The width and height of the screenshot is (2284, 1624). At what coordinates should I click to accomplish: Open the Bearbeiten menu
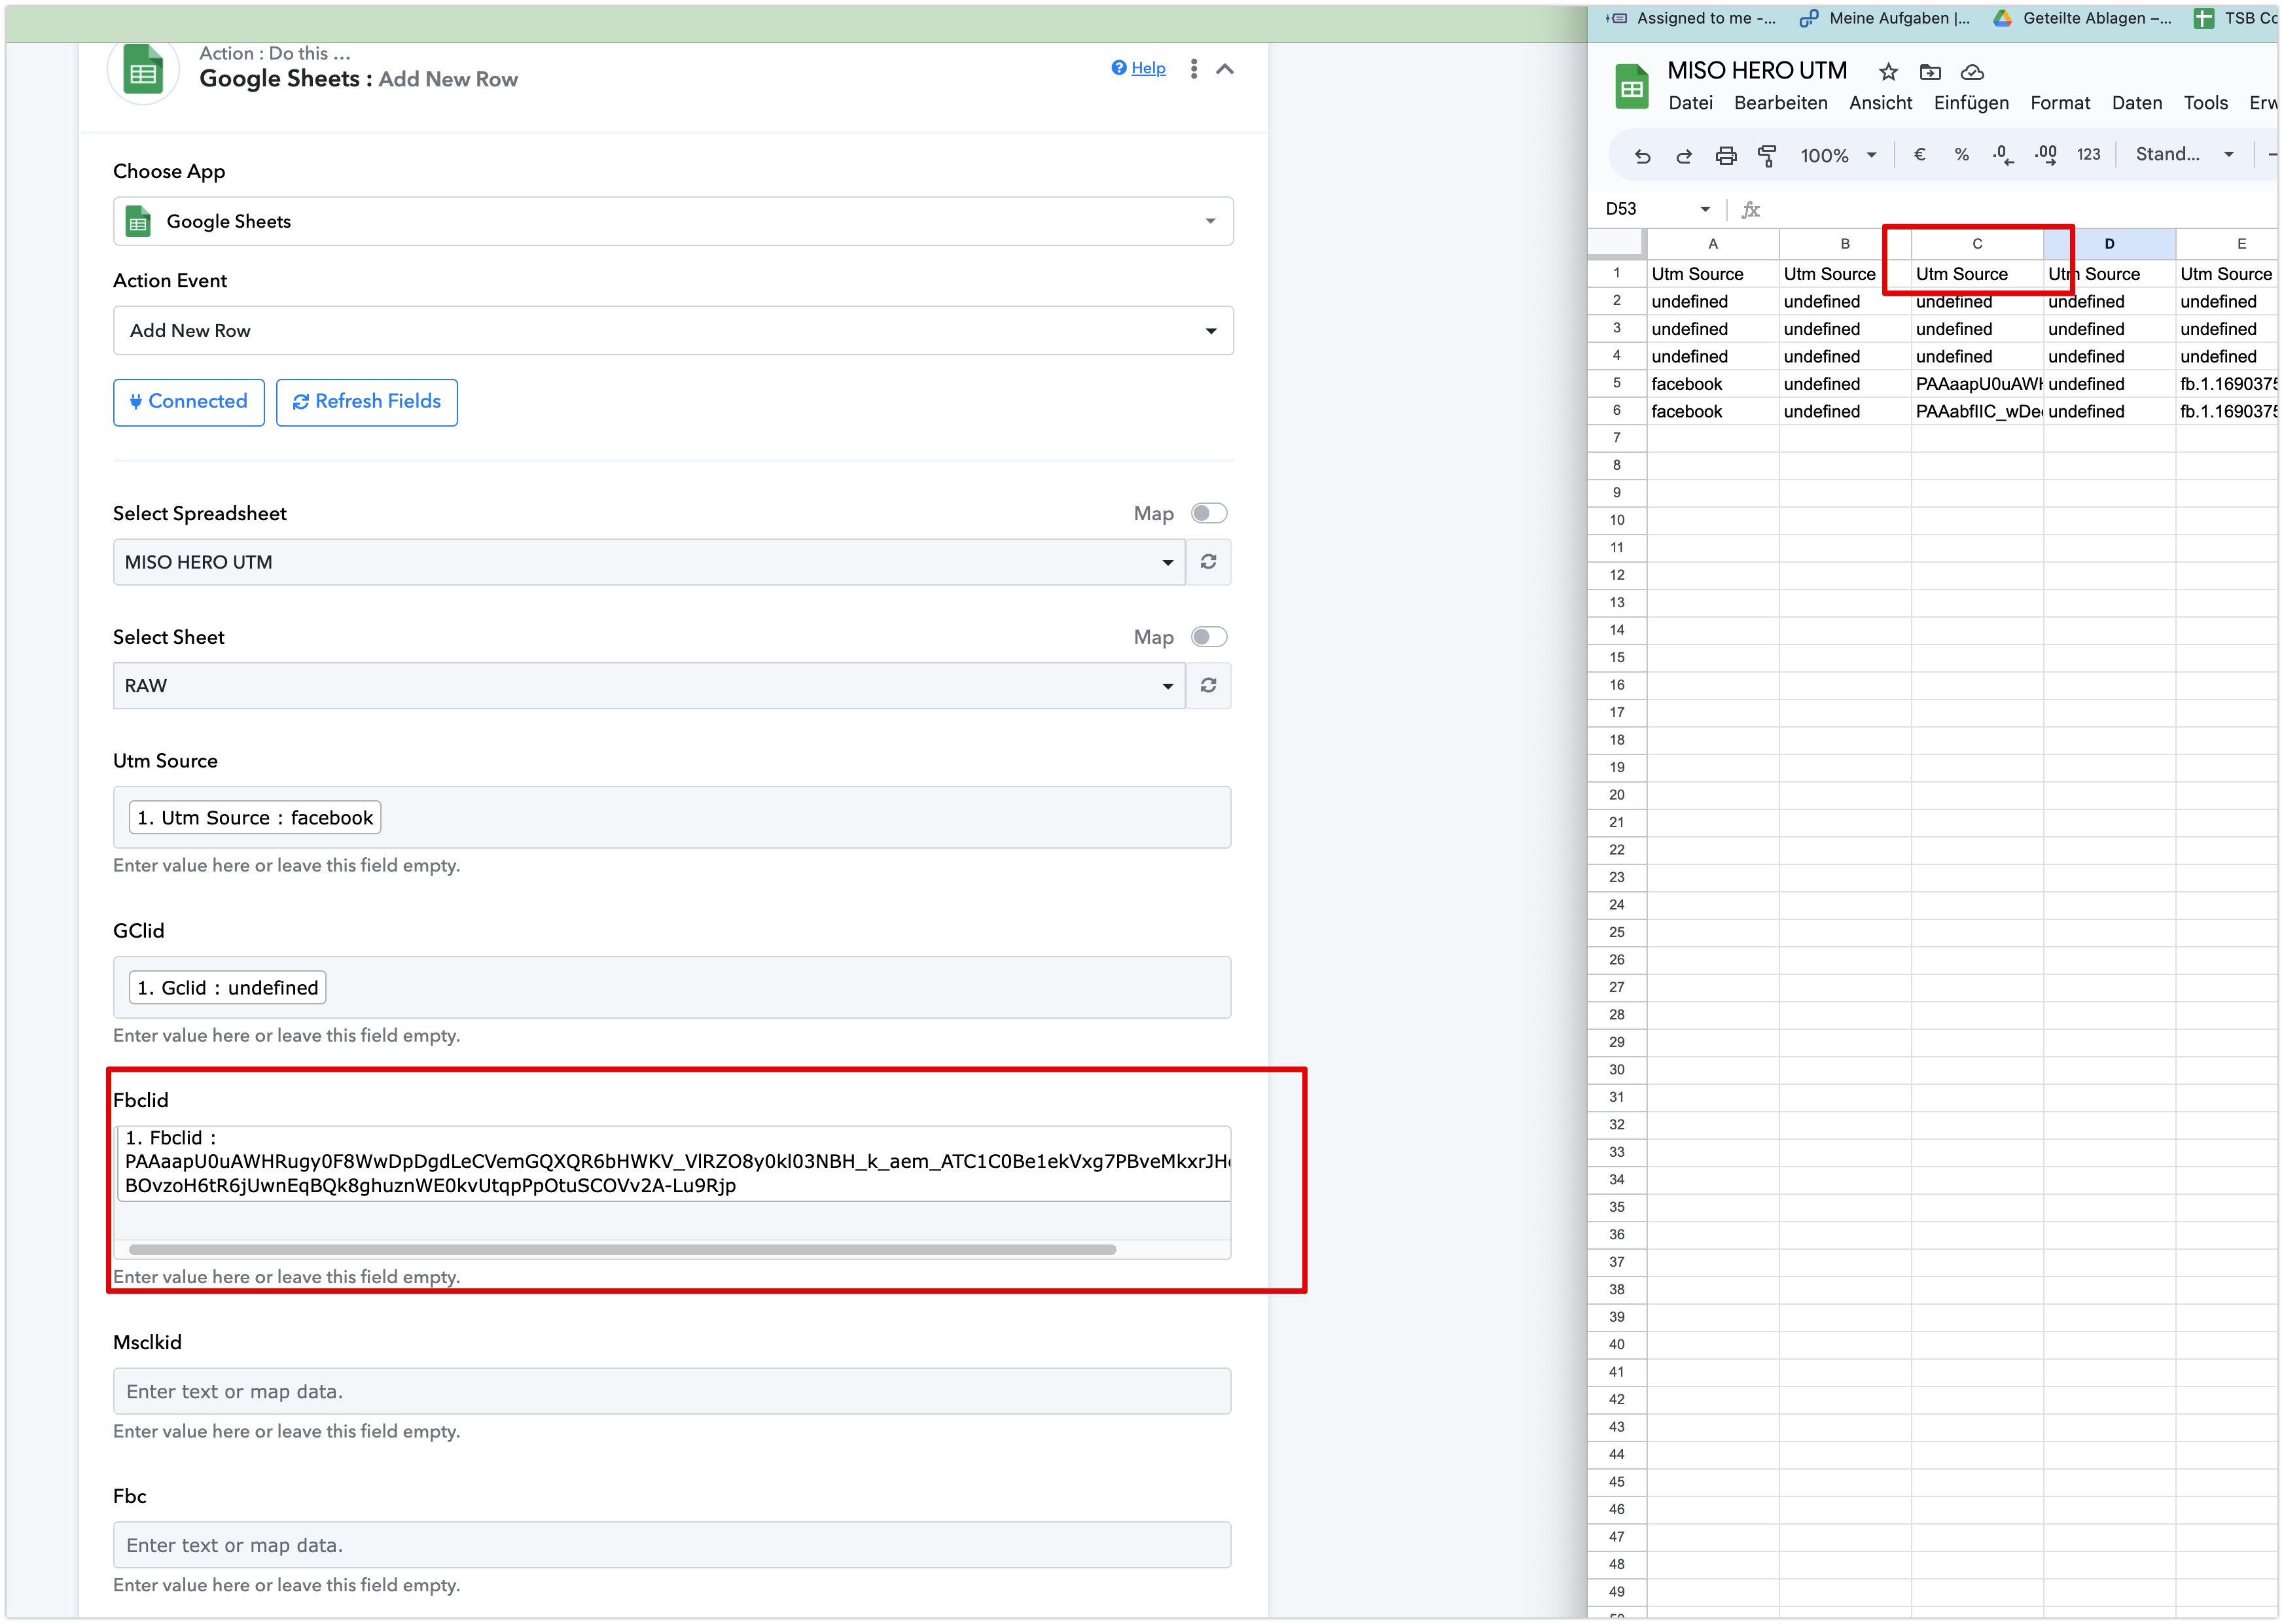[x=1780, y=103]
